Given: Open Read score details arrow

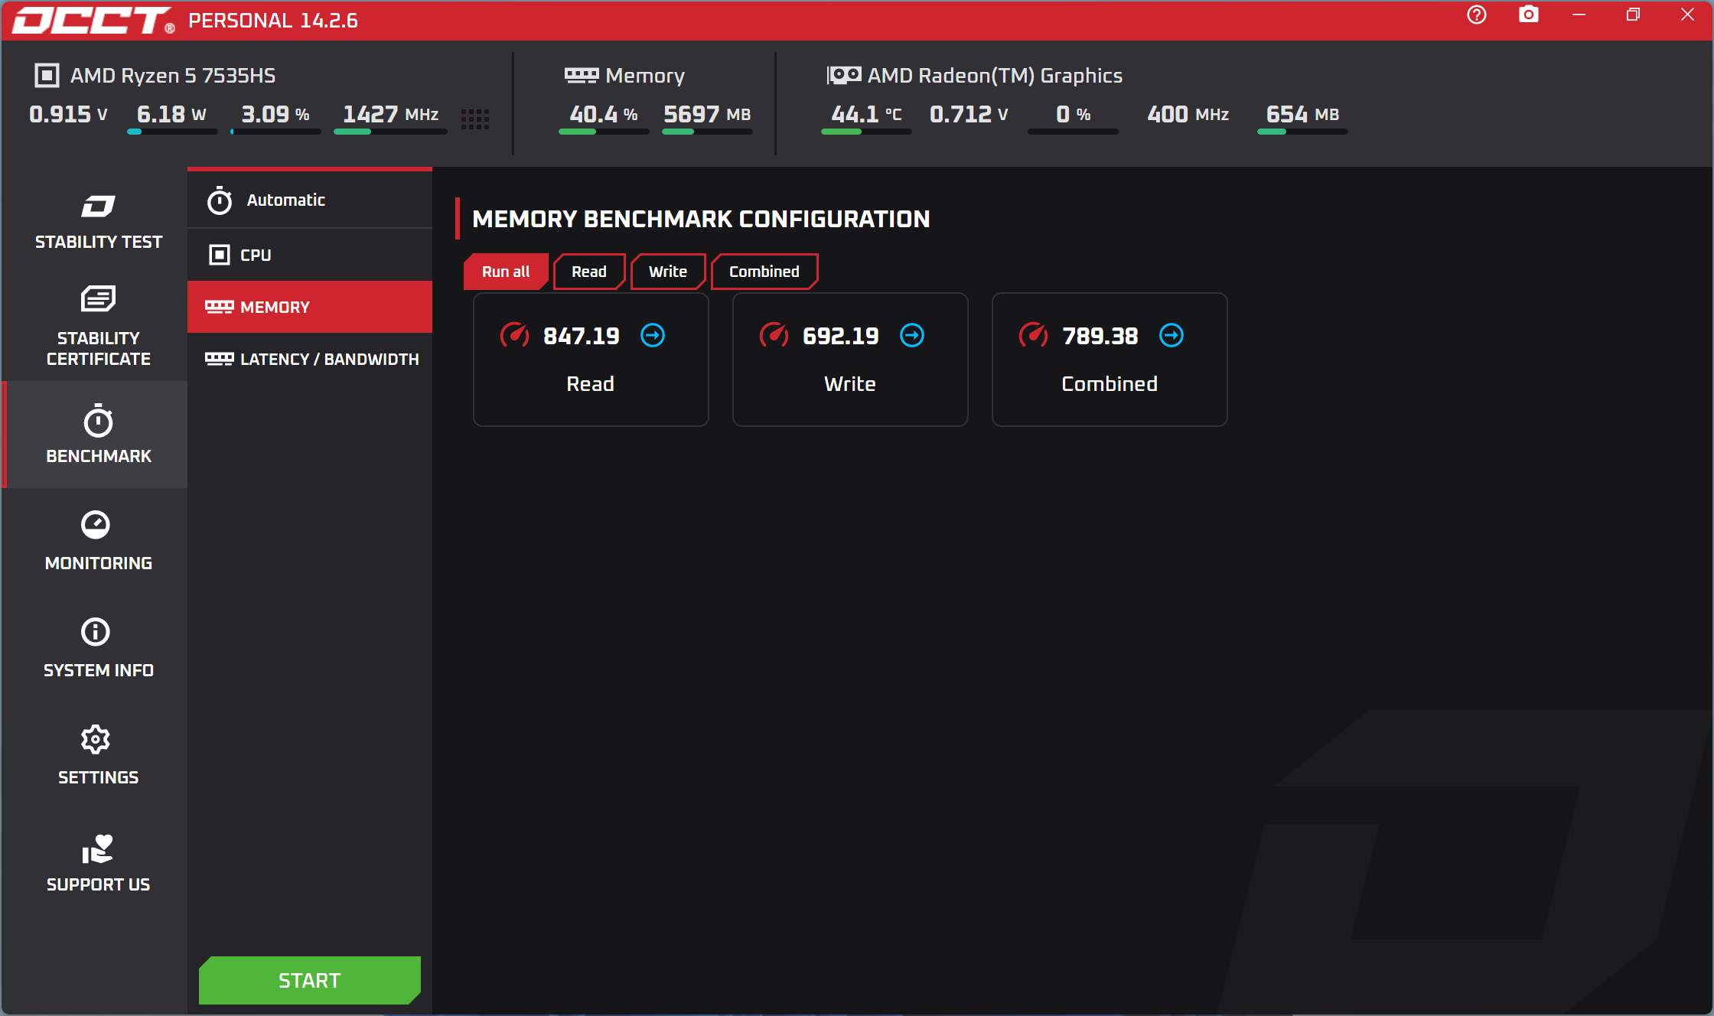Looking at the screenshot, I should (x=653, y=335).
